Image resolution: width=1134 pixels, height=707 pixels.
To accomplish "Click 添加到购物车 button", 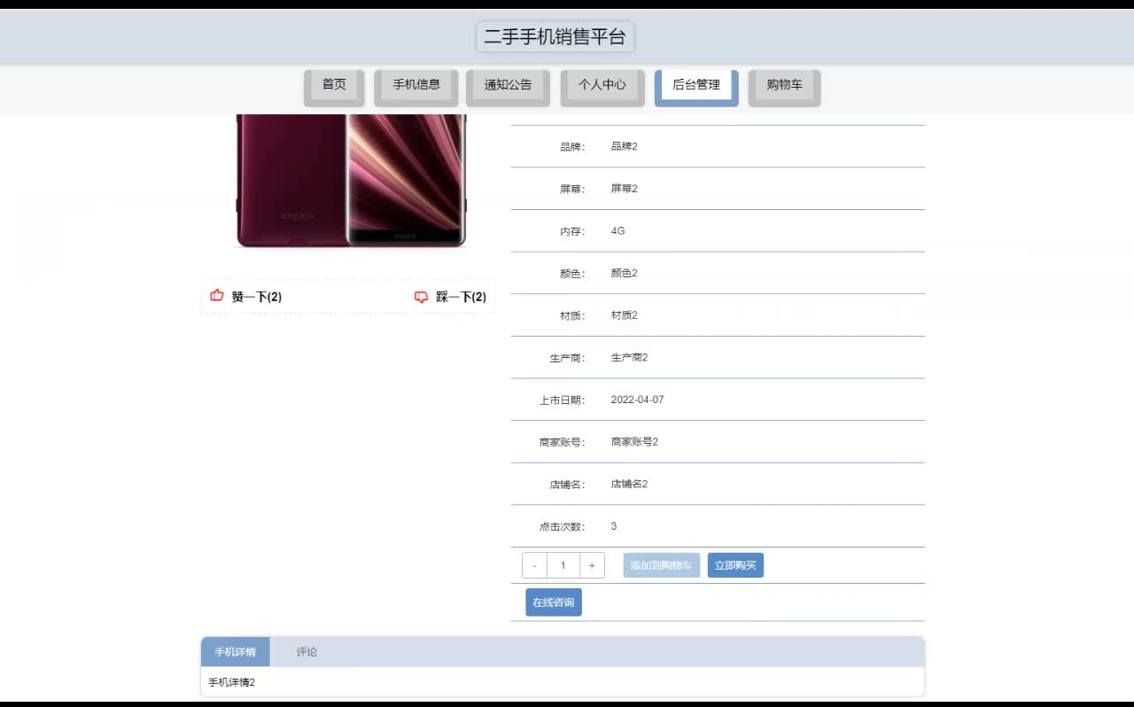I will pyautogui.click(x=662, y=565).
